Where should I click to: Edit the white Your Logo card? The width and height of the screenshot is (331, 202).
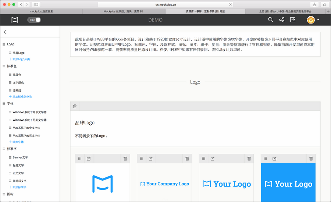click(212, 159)
